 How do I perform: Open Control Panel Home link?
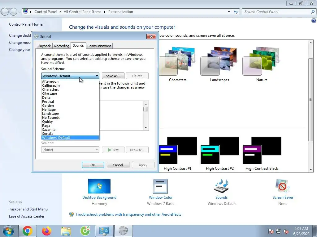coord(26,24)
